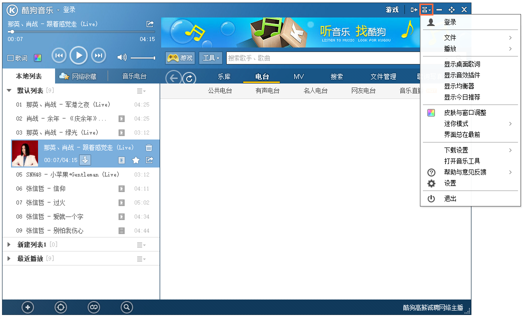The width and height of the screenshot is (525, 319).
Task: Open the 电台 tab
Action: pyautogui.click(x=262, y=76)
